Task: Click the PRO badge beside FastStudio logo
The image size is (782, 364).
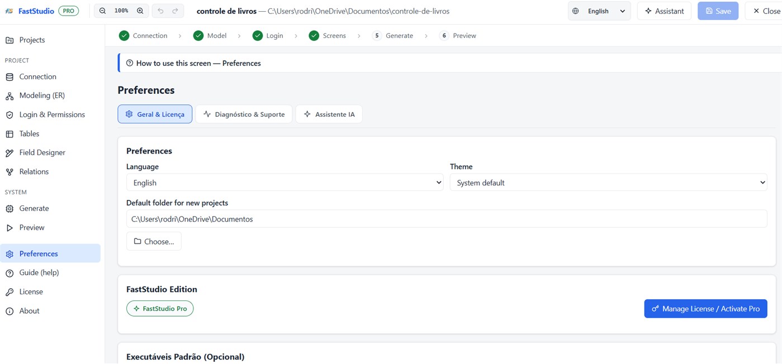Action: click(69, 11)
